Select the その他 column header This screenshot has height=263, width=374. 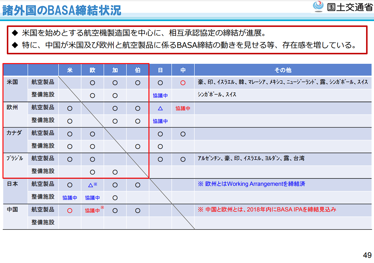pyautogui.click(x=283, y=70)
